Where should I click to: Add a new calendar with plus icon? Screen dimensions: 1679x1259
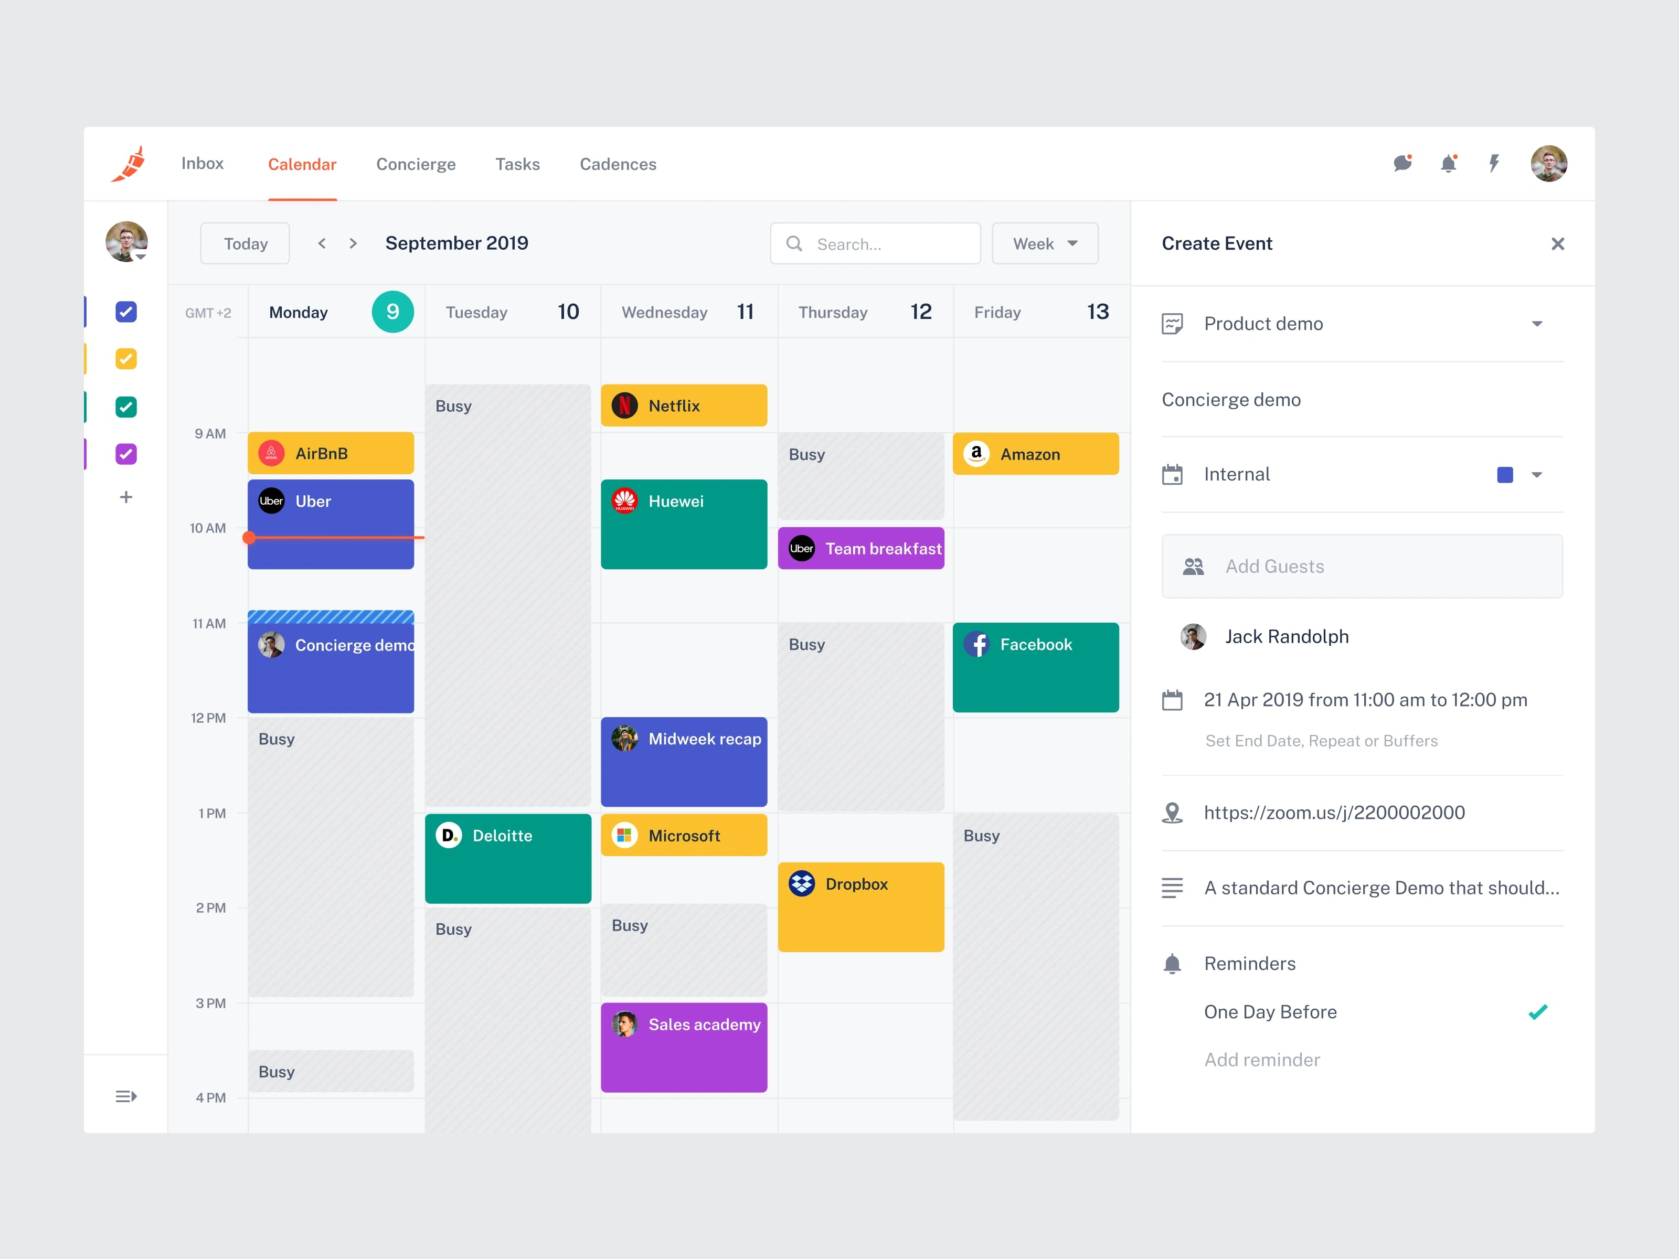point(126,497)
